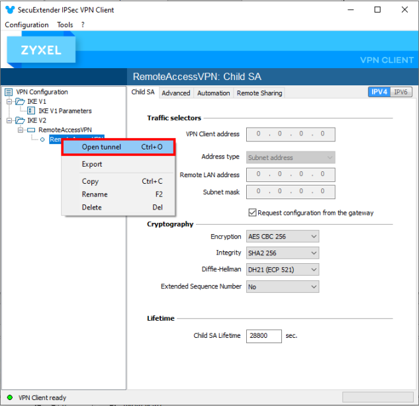The height and width of the screenshot is (406, 419).
Task: Click the Child SA Lifetime input field
Action: (263, 336)
